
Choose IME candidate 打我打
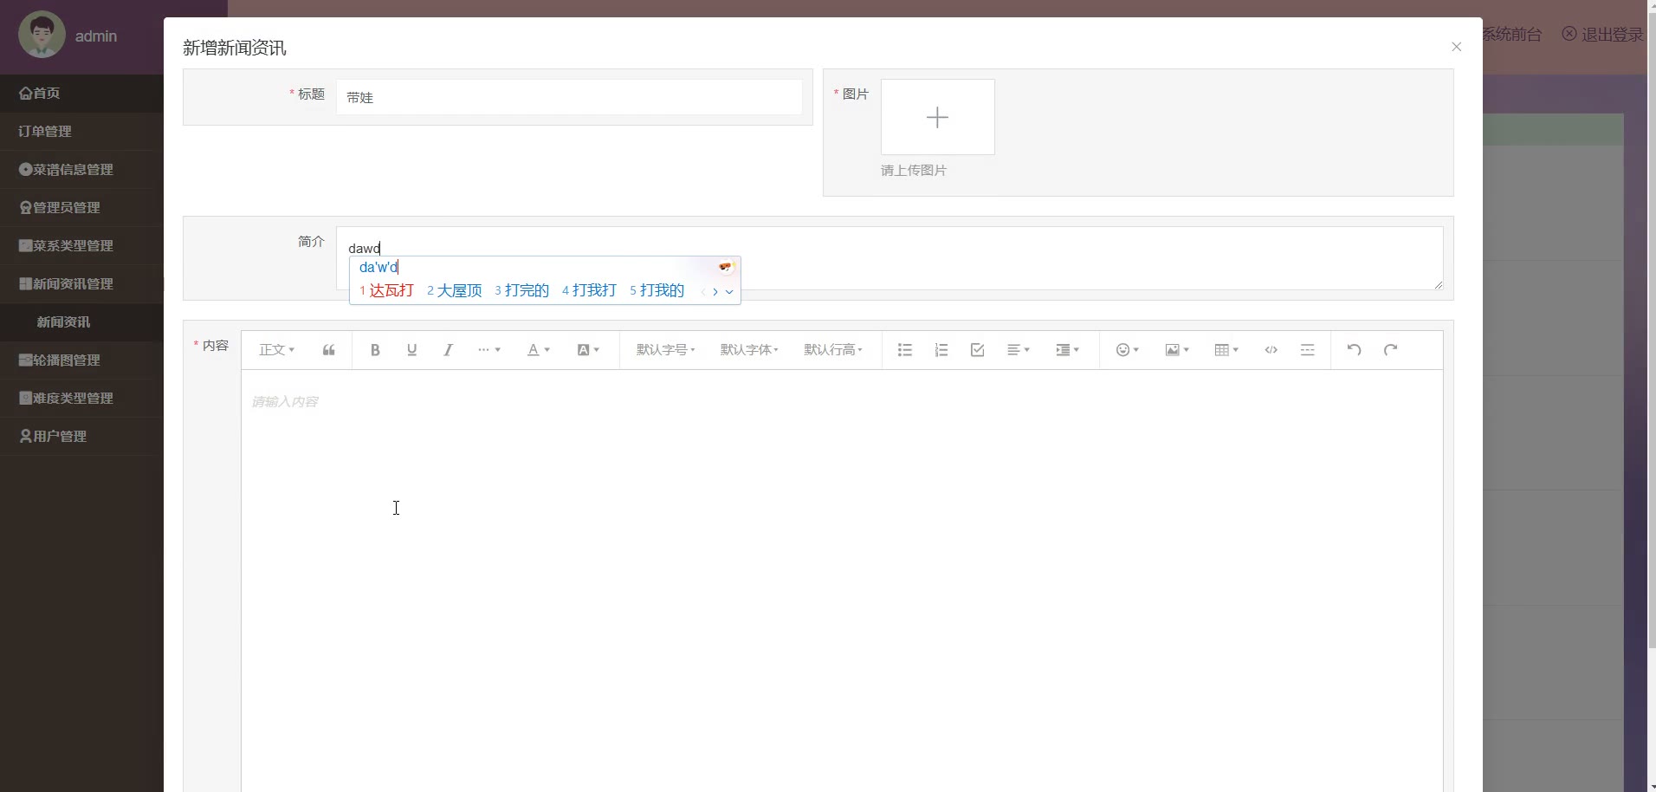[590, 290]
